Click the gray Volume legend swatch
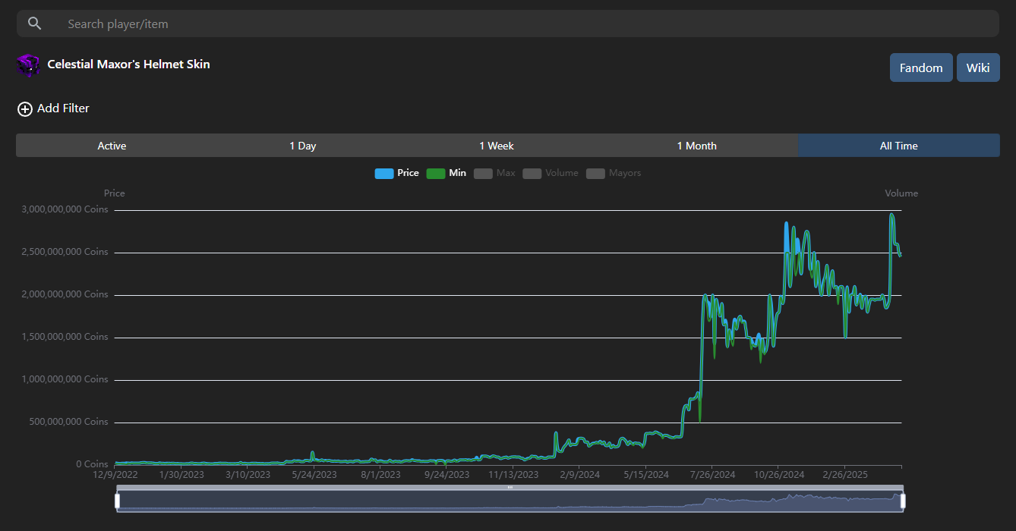Screen dimensions: 1016x531 [x=532, y=174]
